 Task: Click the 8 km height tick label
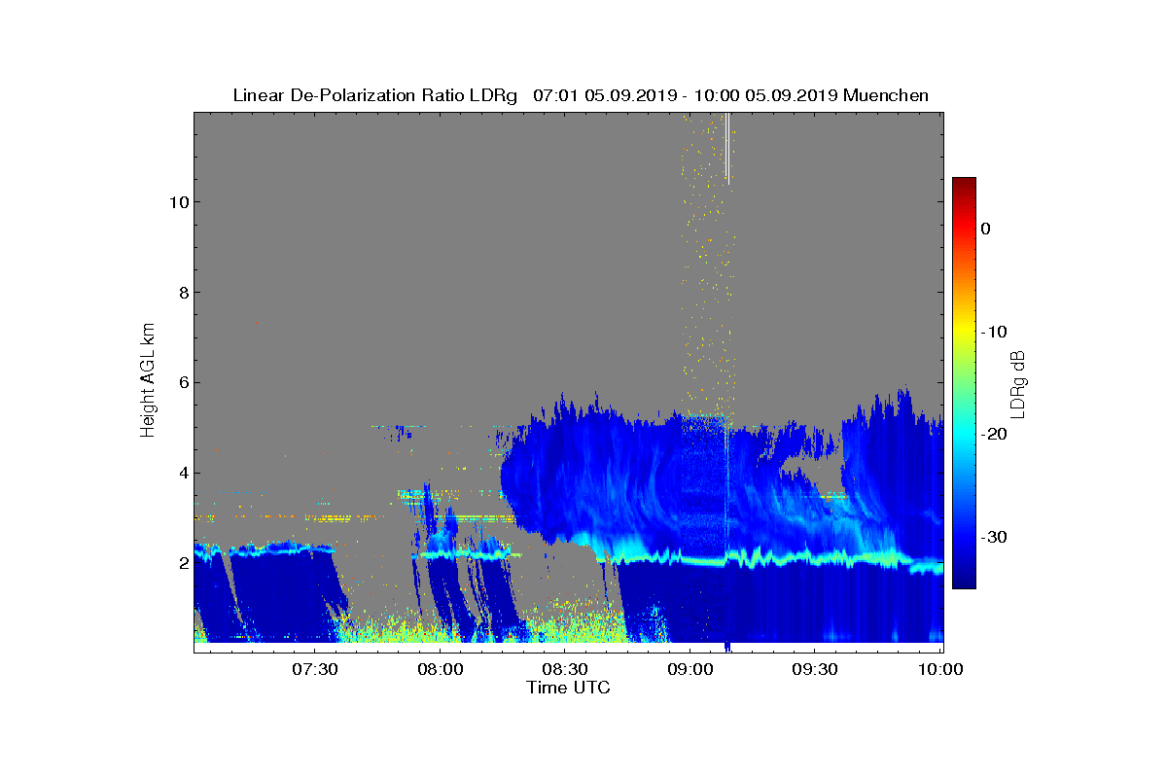pyautogui.click(x=183, y=293)
